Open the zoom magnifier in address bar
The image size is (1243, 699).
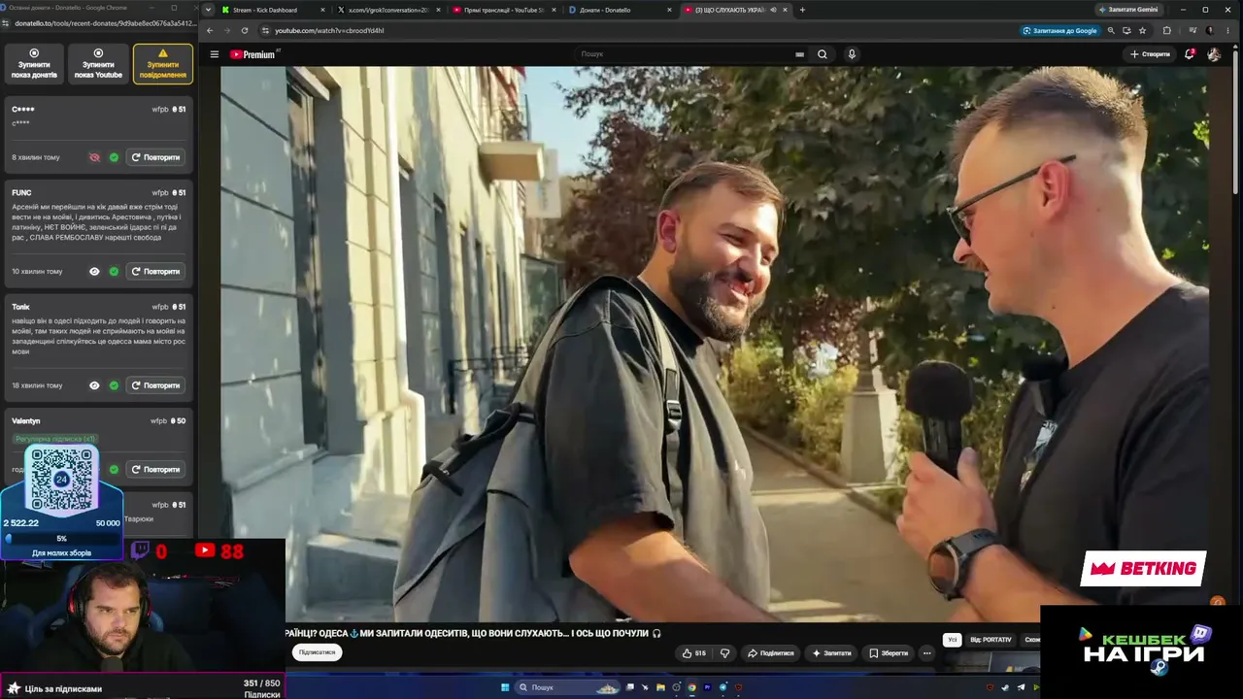(x=1111, y=30)
